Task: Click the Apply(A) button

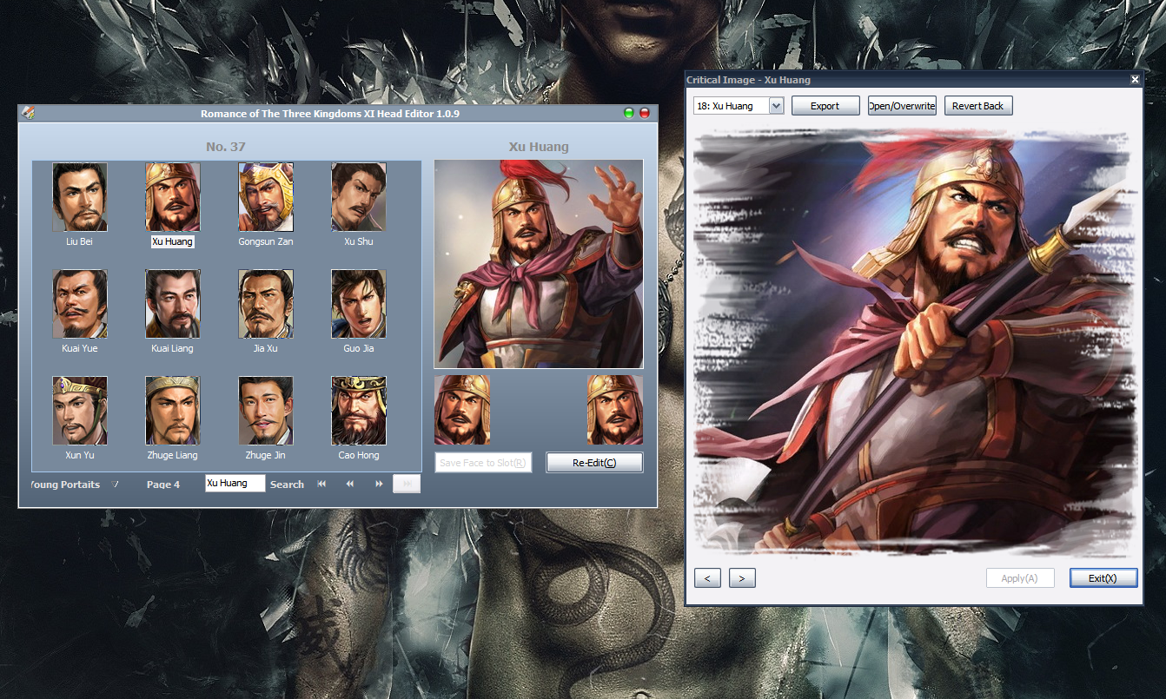Action: click(x=1020, y=578)
